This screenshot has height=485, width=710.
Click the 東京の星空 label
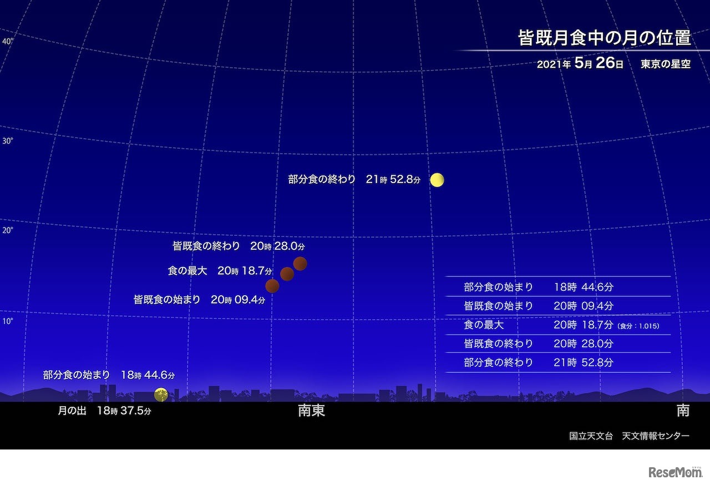[665, 64]
